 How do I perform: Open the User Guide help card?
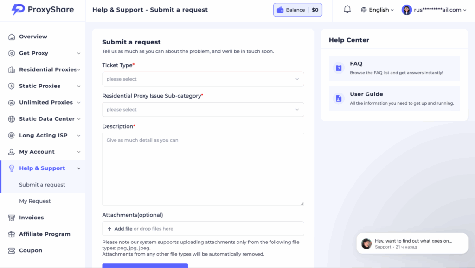pyautogui.click(x=394, y=99)
